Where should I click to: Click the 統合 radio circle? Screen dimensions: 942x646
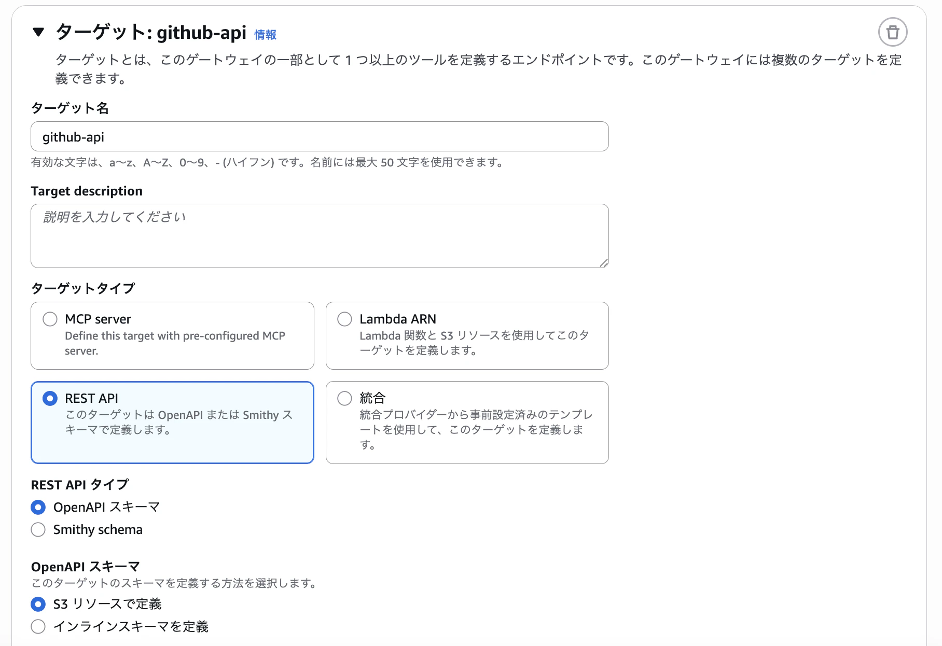point(344,398)
